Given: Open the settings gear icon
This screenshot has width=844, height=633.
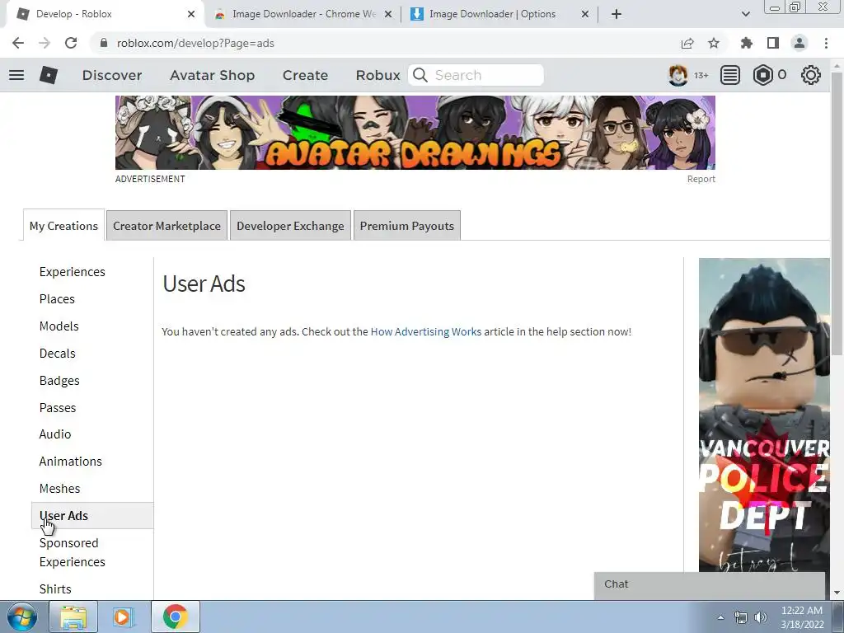Looking at the screenshot, I should coord(811,75).
